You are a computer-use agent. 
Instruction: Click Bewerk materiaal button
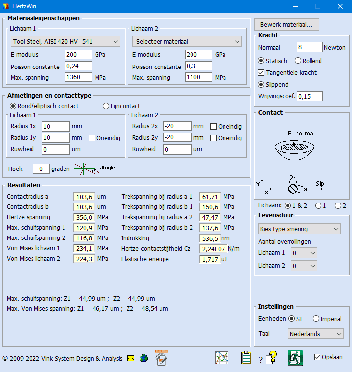[x=287, y=25]
